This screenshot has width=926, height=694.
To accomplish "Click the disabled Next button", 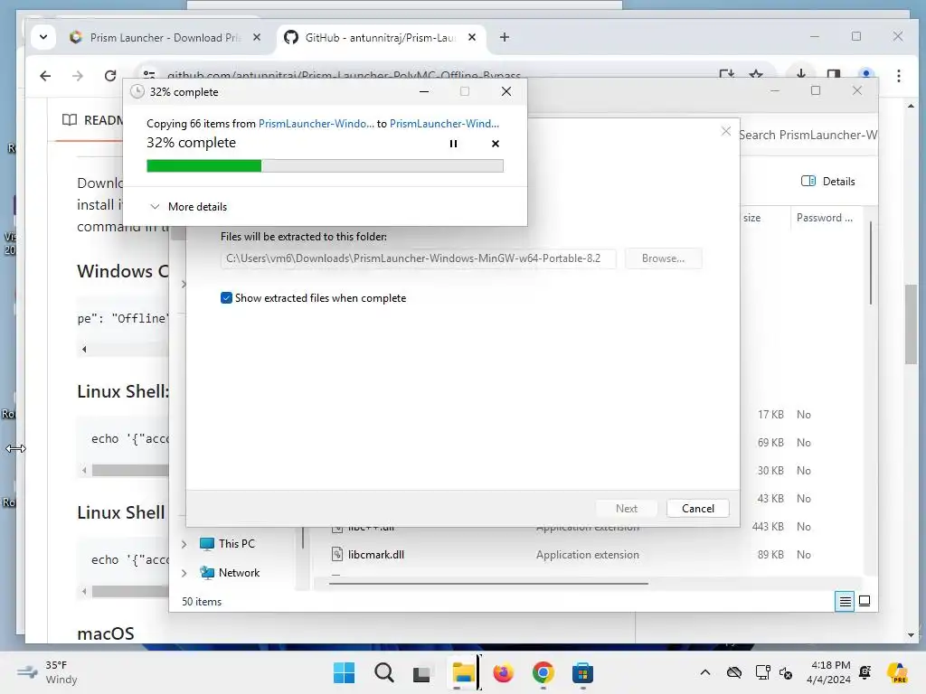I will coord(626,508).
